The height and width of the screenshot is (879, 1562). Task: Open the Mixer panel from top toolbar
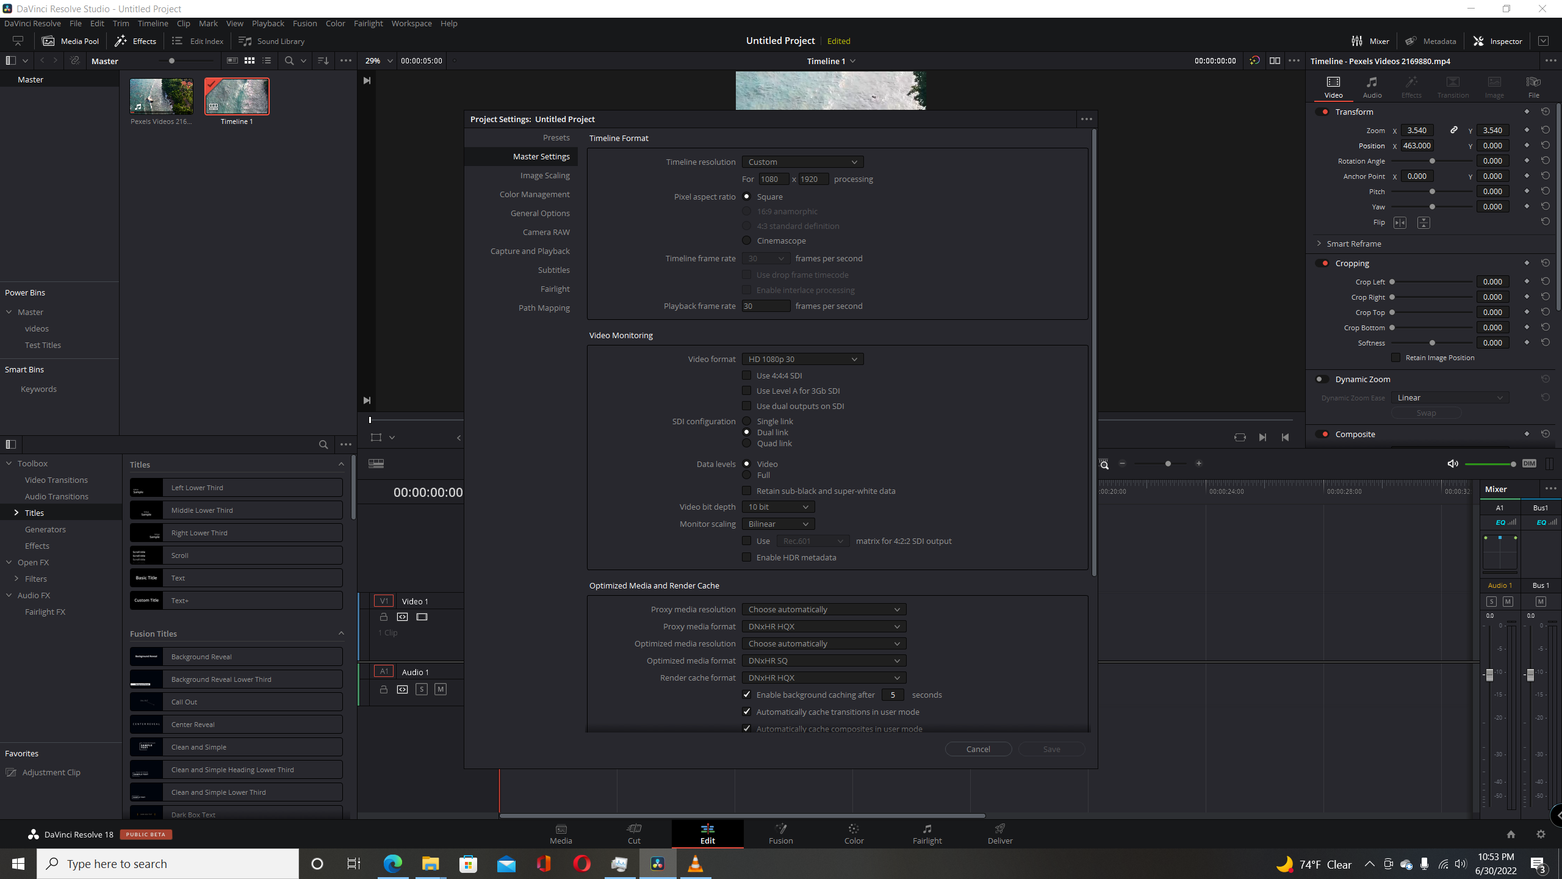pyautogui.click(x=1370, y=41)
